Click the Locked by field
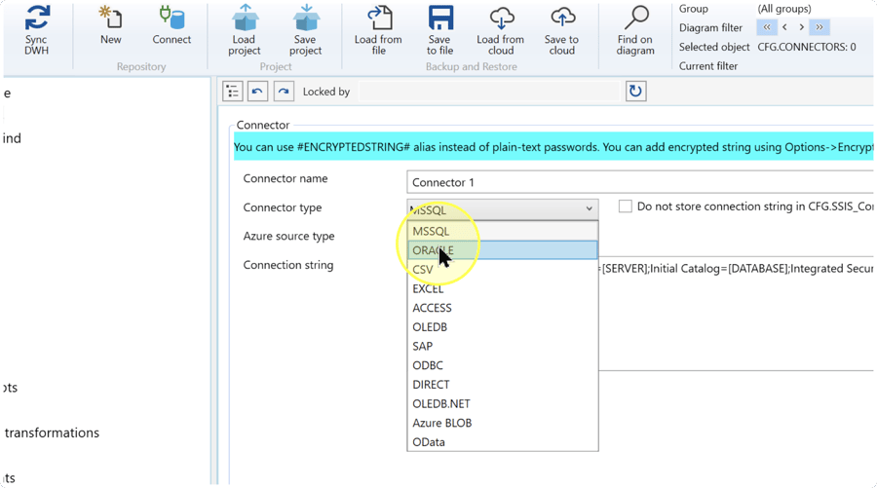 point(489,92)
